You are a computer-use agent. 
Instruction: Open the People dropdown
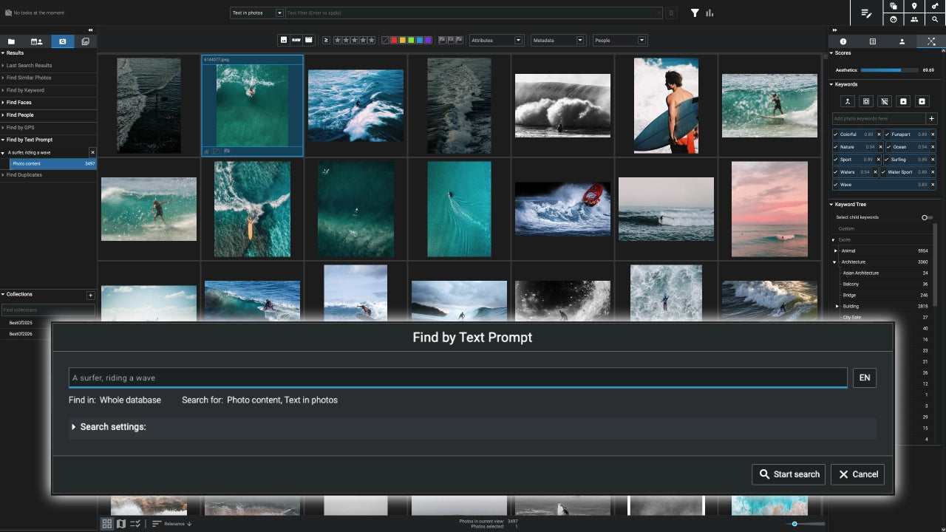click(x=620, y=40)
